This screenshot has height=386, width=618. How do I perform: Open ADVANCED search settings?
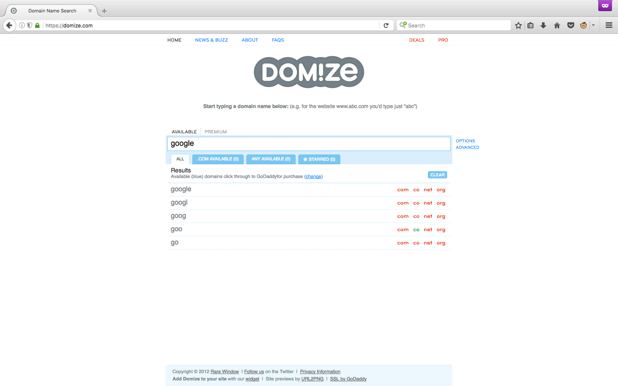coord(467,147)
